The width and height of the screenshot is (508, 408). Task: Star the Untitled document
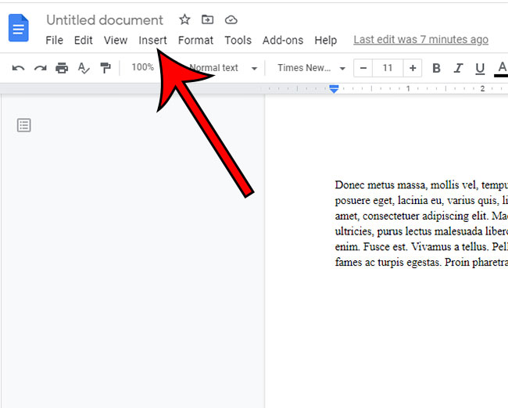click(x=184, y=20)
